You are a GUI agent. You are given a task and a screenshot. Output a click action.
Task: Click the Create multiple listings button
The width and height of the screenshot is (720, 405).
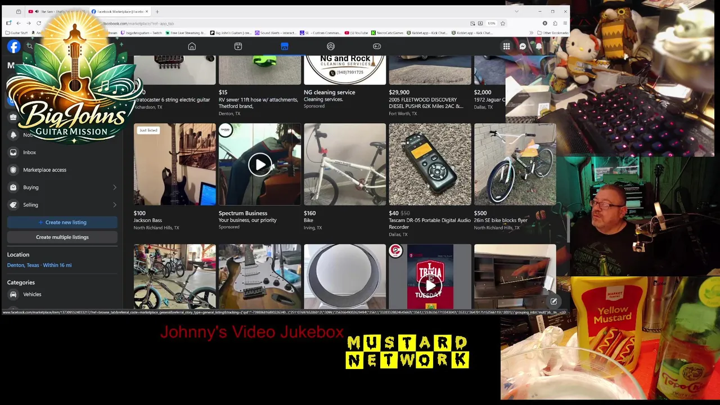[x=62, y=237]
